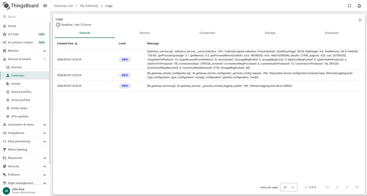Screen dimensions: 367x196
Task: Open the Items per page dropdown
Action: coord(289,187)
